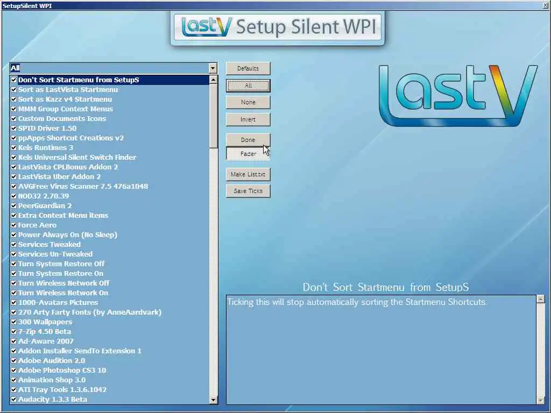
Task: Select 270 Arty Farty Fonts entry
Action: click(90, 312)
